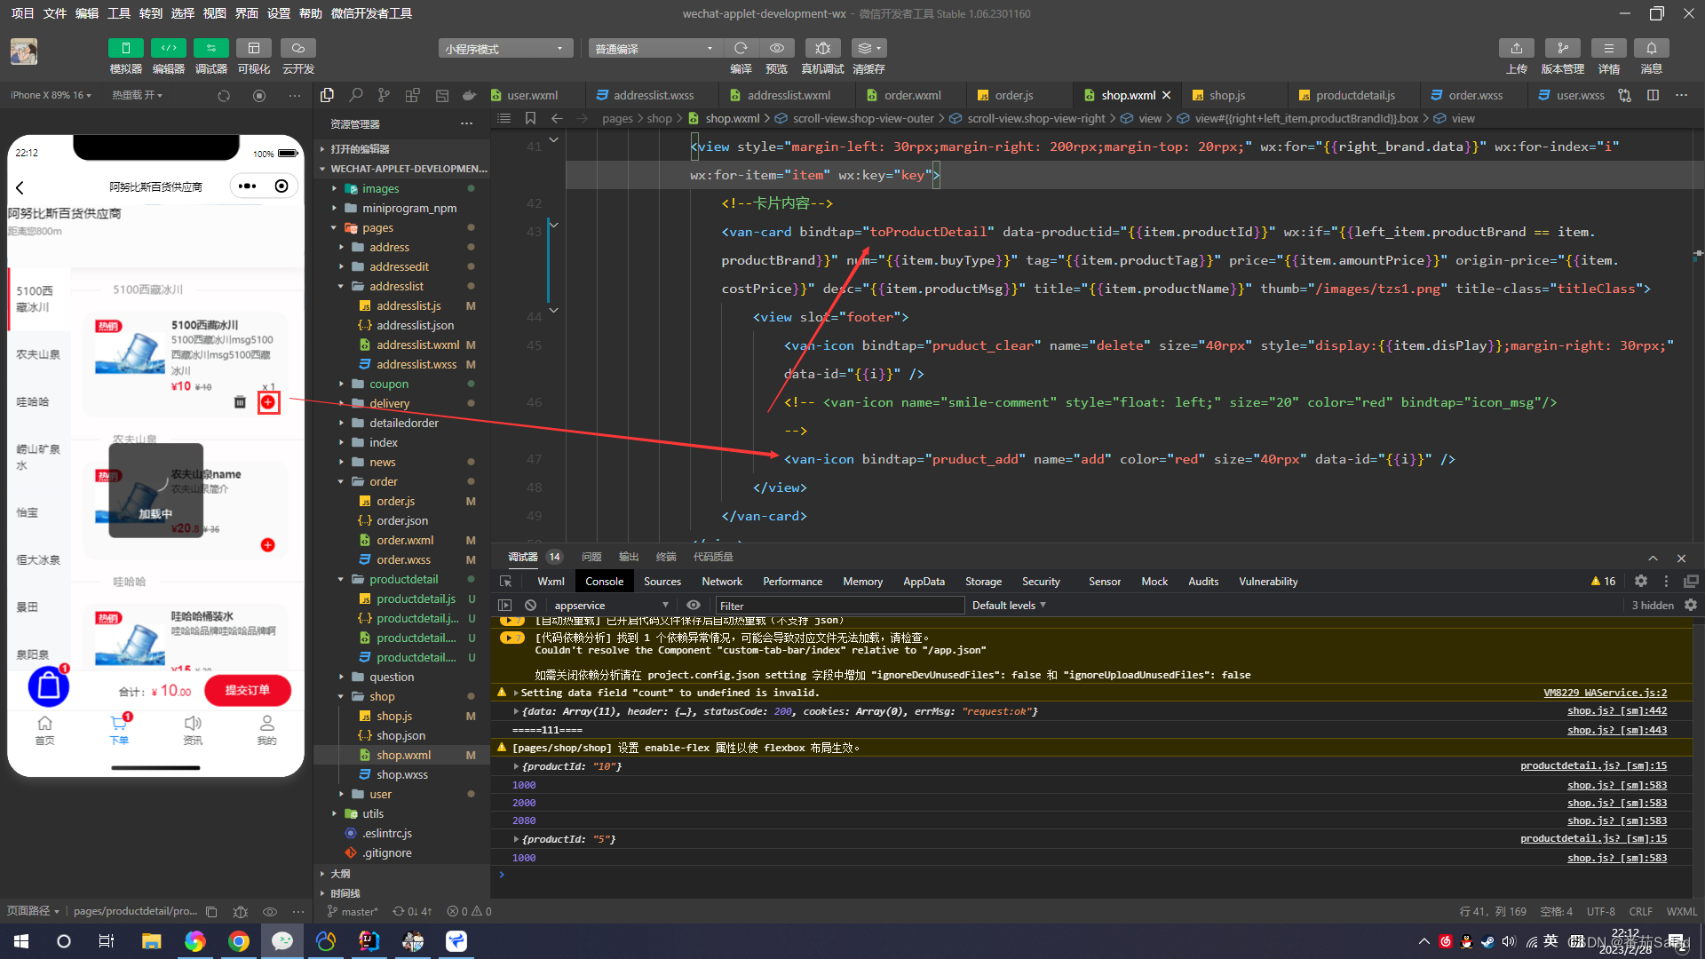Click the preview eye icon
Image resolution: width=1705 pixels, height=959 pixels.
[x=779, y=48]
